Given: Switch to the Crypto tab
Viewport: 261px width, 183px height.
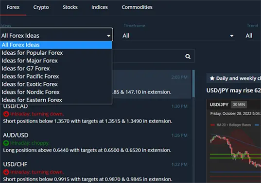Looking at the screenshot, I should tap(41, 7).
